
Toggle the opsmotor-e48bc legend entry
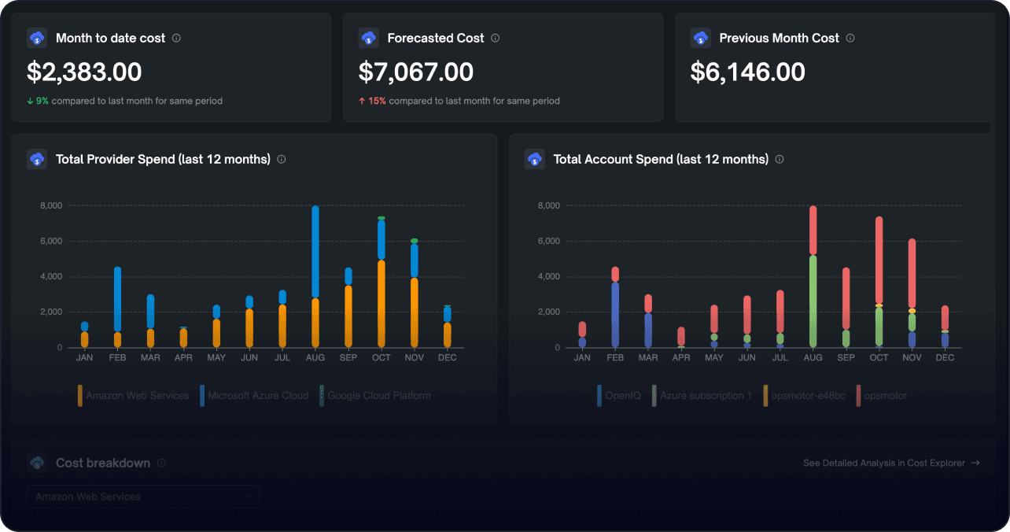point(804,395)
